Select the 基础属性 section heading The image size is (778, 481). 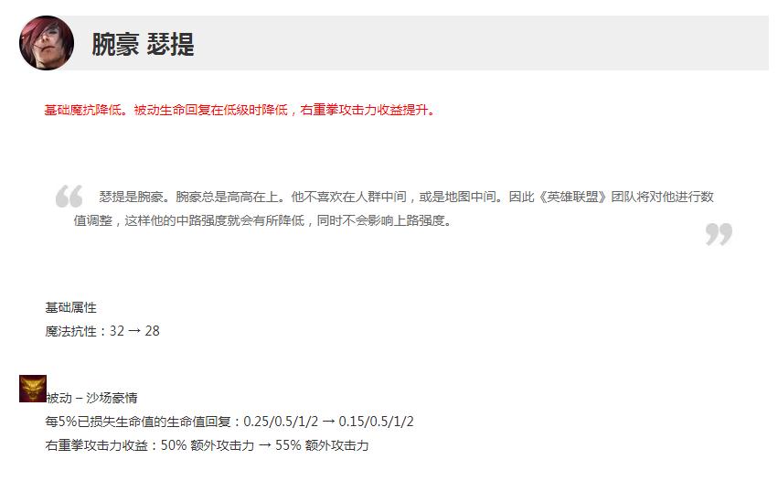[70, 308]
